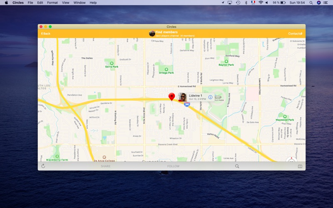
Task: Click the Sun 19:54 clock
Action: [x=297, y=2]
